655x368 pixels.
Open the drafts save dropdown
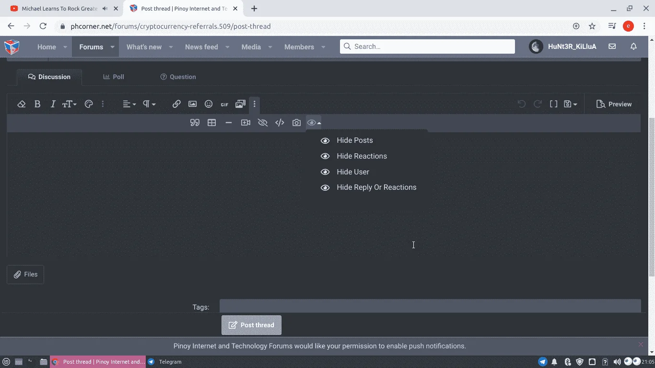[x=570, y=104]
